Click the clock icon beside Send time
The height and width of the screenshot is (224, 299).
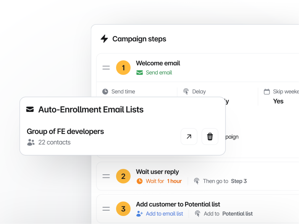click(105, 92)
